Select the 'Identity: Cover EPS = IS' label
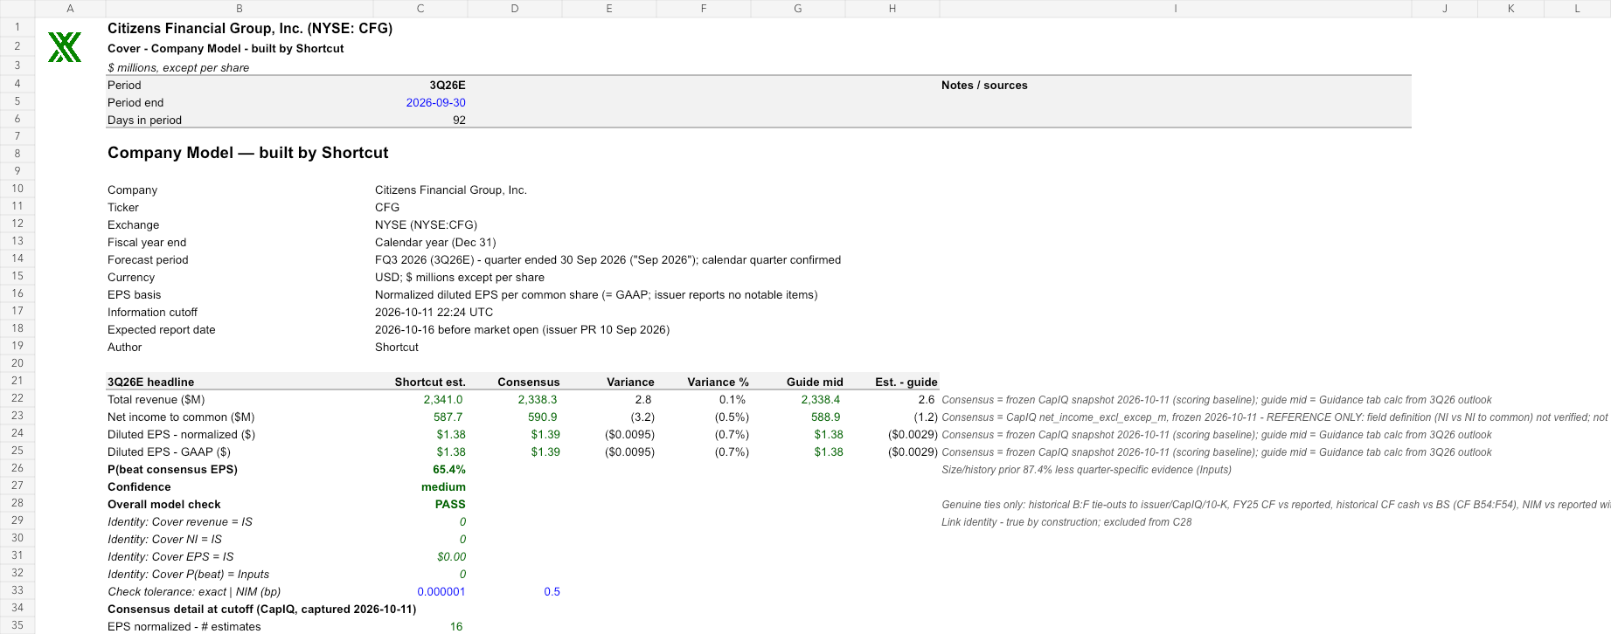The width and height of the screenshot is (1611, 634). tap(170, 556)
